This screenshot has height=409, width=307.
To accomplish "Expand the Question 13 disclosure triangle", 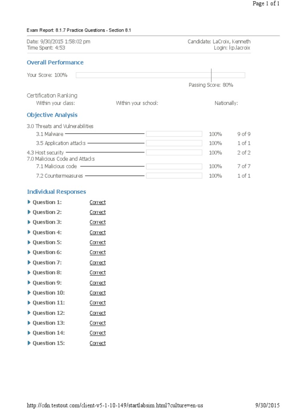I will pyautogui.click(x=29, y=323).
